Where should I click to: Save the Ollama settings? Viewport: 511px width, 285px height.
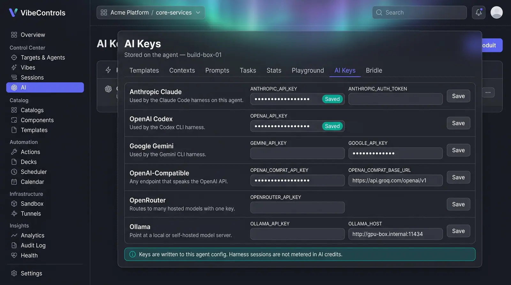point(458,231)
